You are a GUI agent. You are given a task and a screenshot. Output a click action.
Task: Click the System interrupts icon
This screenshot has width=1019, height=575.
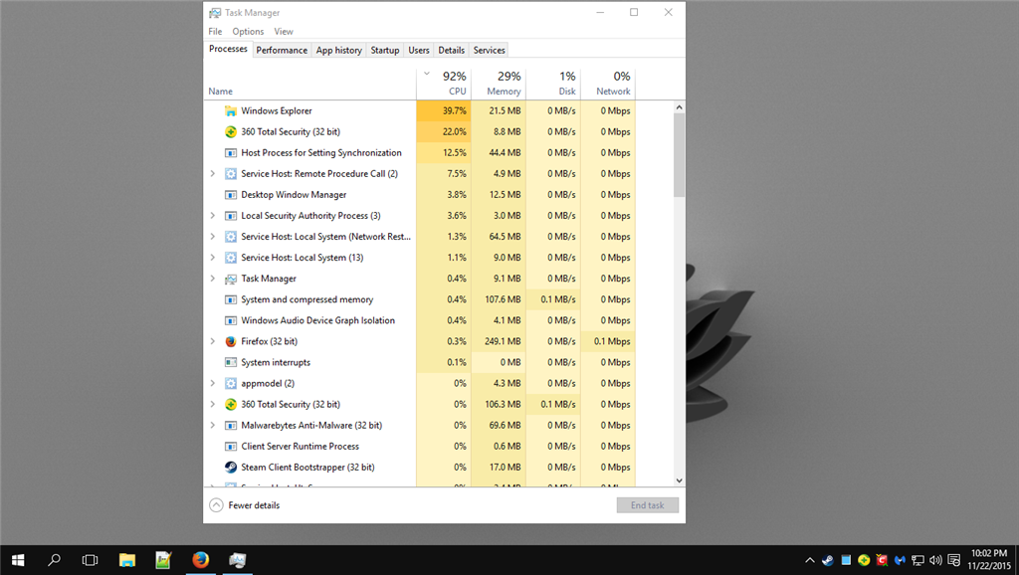click(x=231, y=362)
